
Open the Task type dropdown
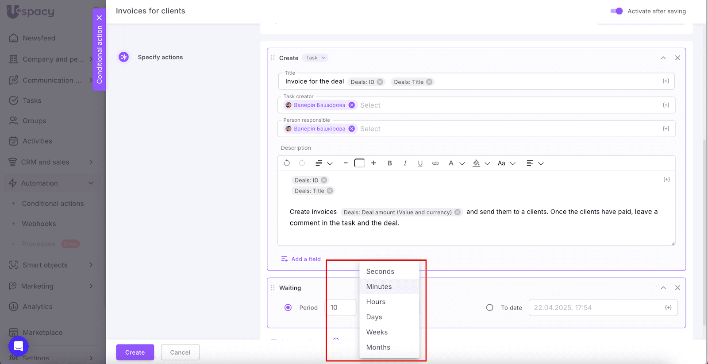[316, 58]
